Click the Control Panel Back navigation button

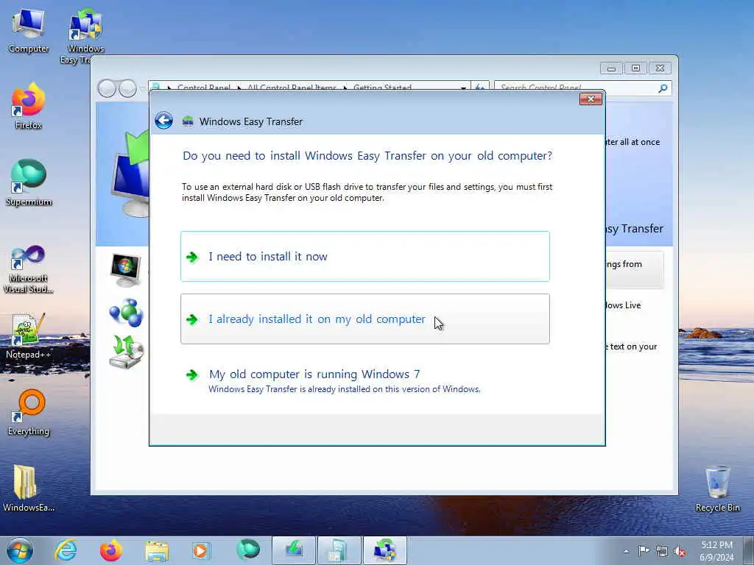107,88
